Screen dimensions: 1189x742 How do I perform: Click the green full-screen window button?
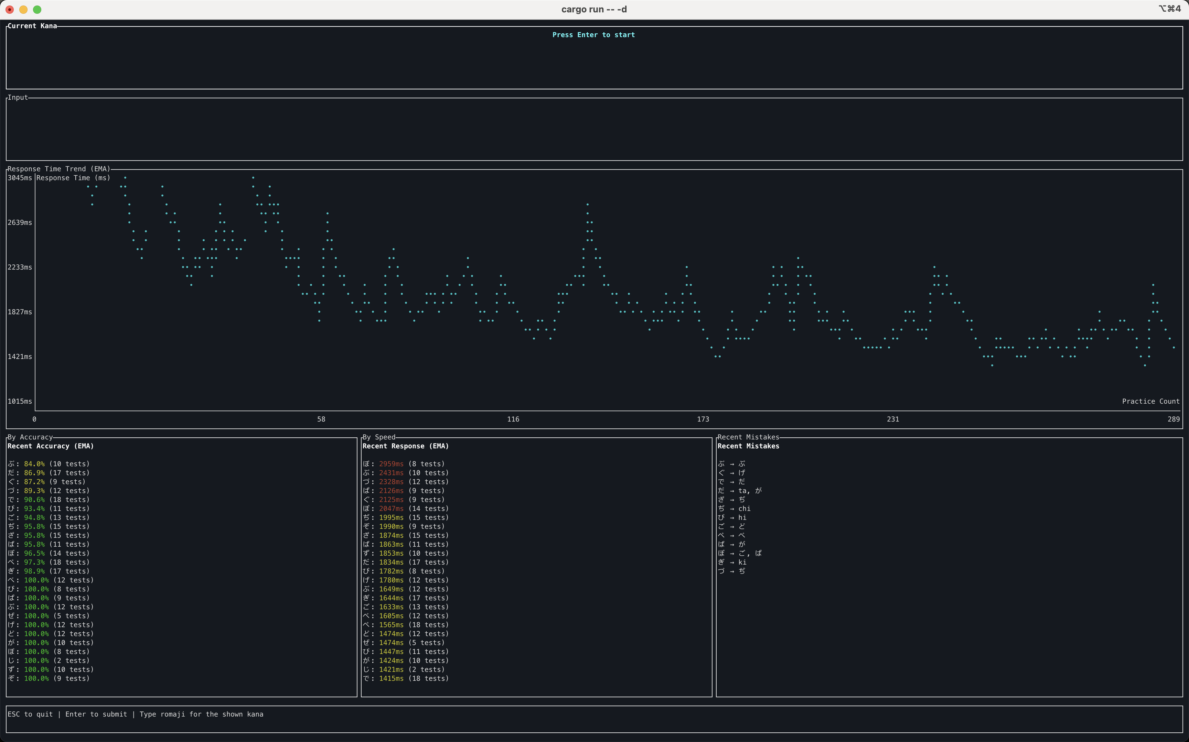(37, 9)
